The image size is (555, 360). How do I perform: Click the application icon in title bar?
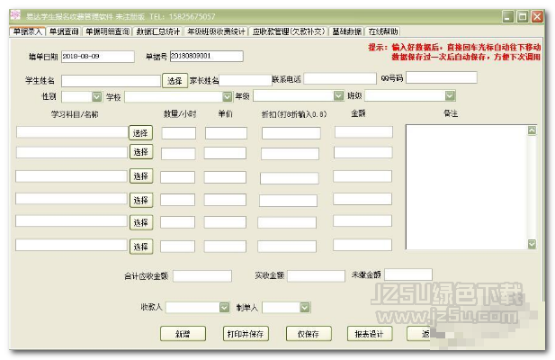15,15
